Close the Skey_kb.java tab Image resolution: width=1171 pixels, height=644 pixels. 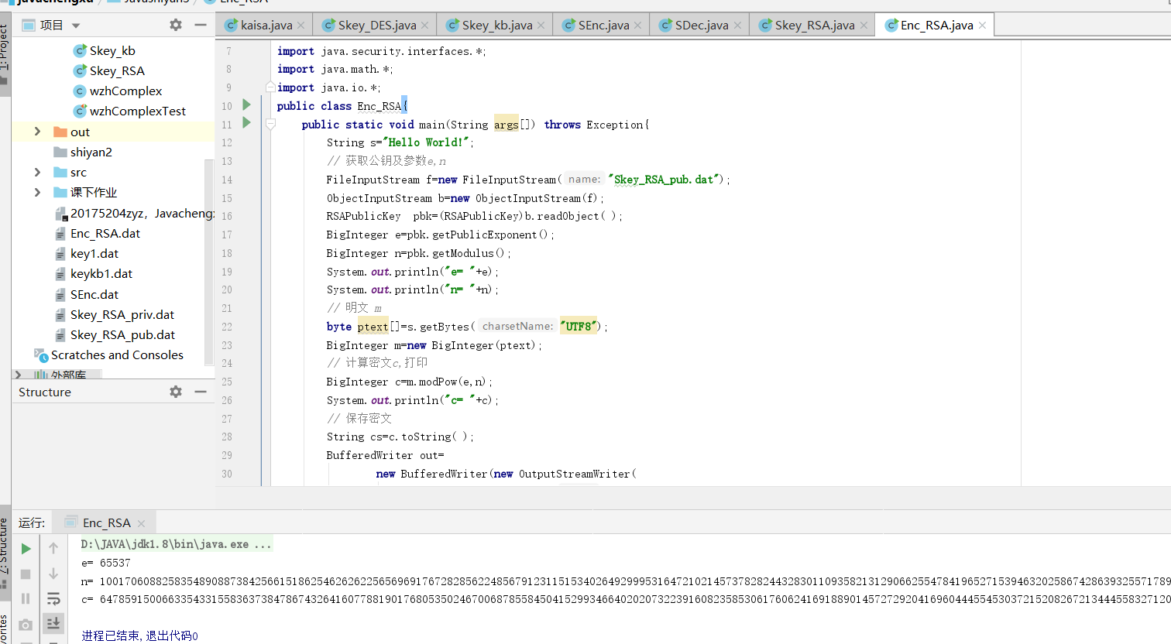[541, 26]
